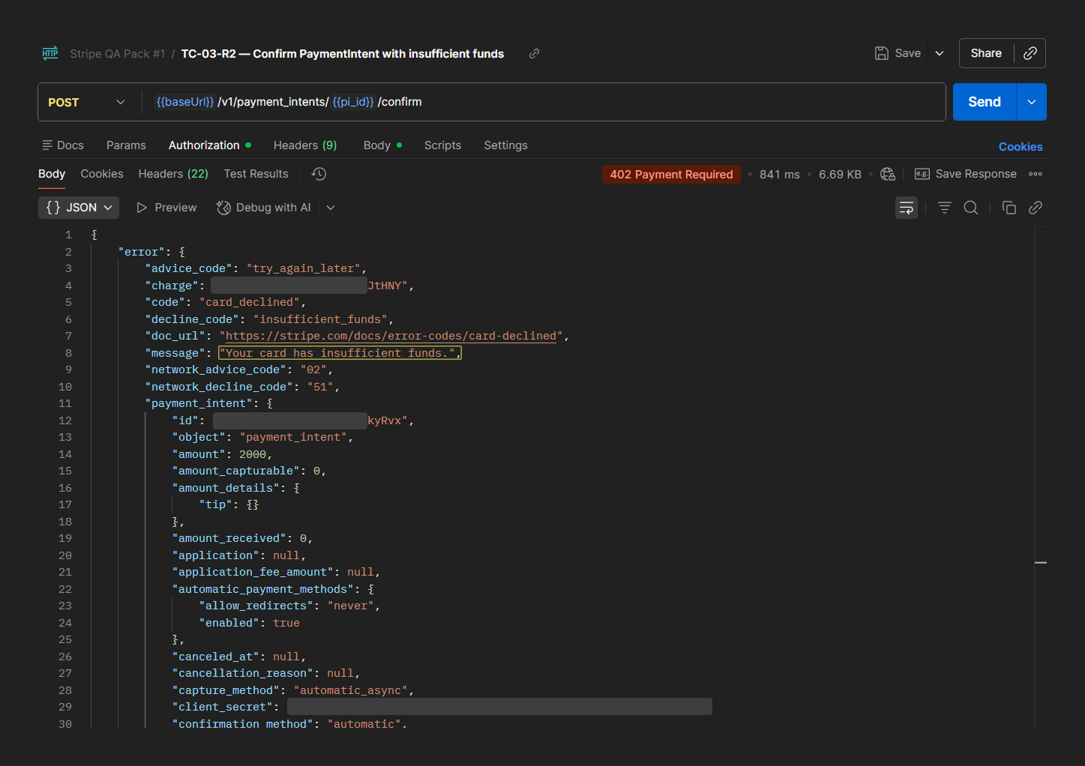Open the stripe.com card-declined docs URL
Screen dimensions: 1085x766
[x=391, y=336]
